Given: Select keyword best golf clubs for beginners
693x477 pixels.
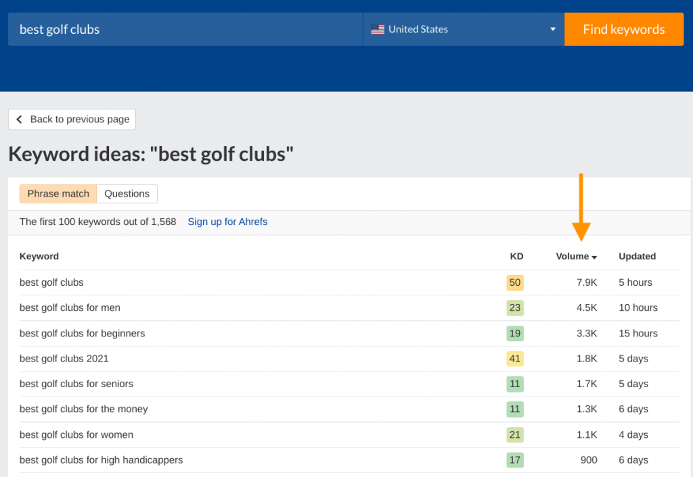Looking at the screenshot, I should coord(82,333).
